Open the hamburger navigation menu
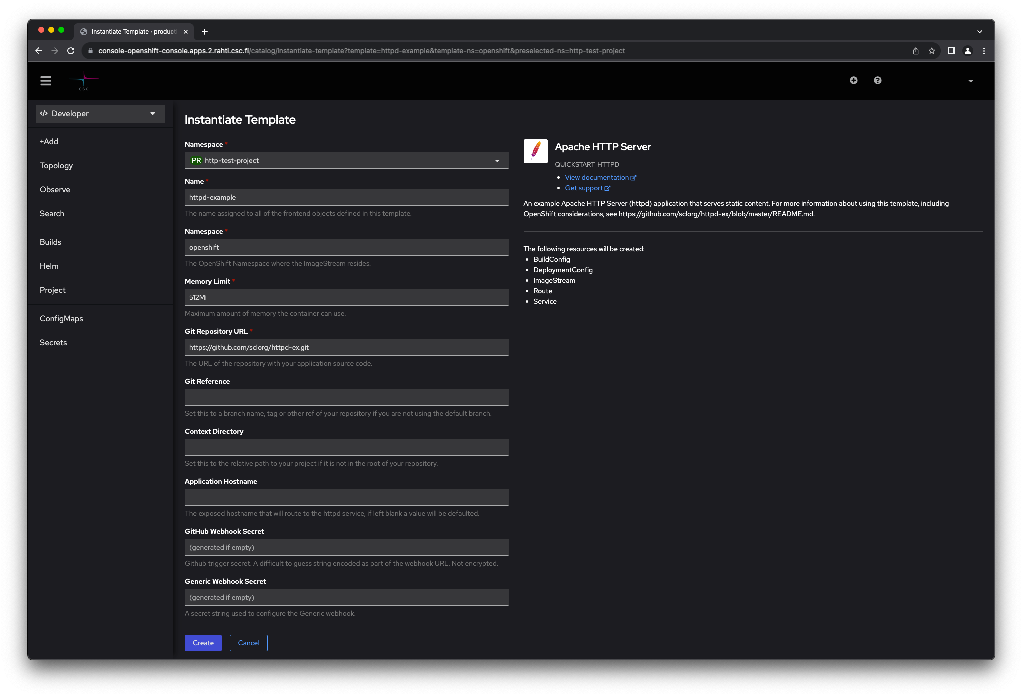 click(46, 81)
